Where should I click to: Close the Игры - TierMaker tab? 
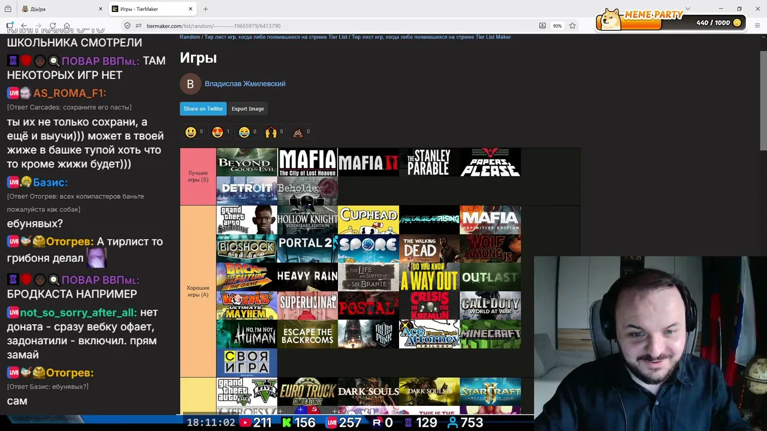coord(191,9)
